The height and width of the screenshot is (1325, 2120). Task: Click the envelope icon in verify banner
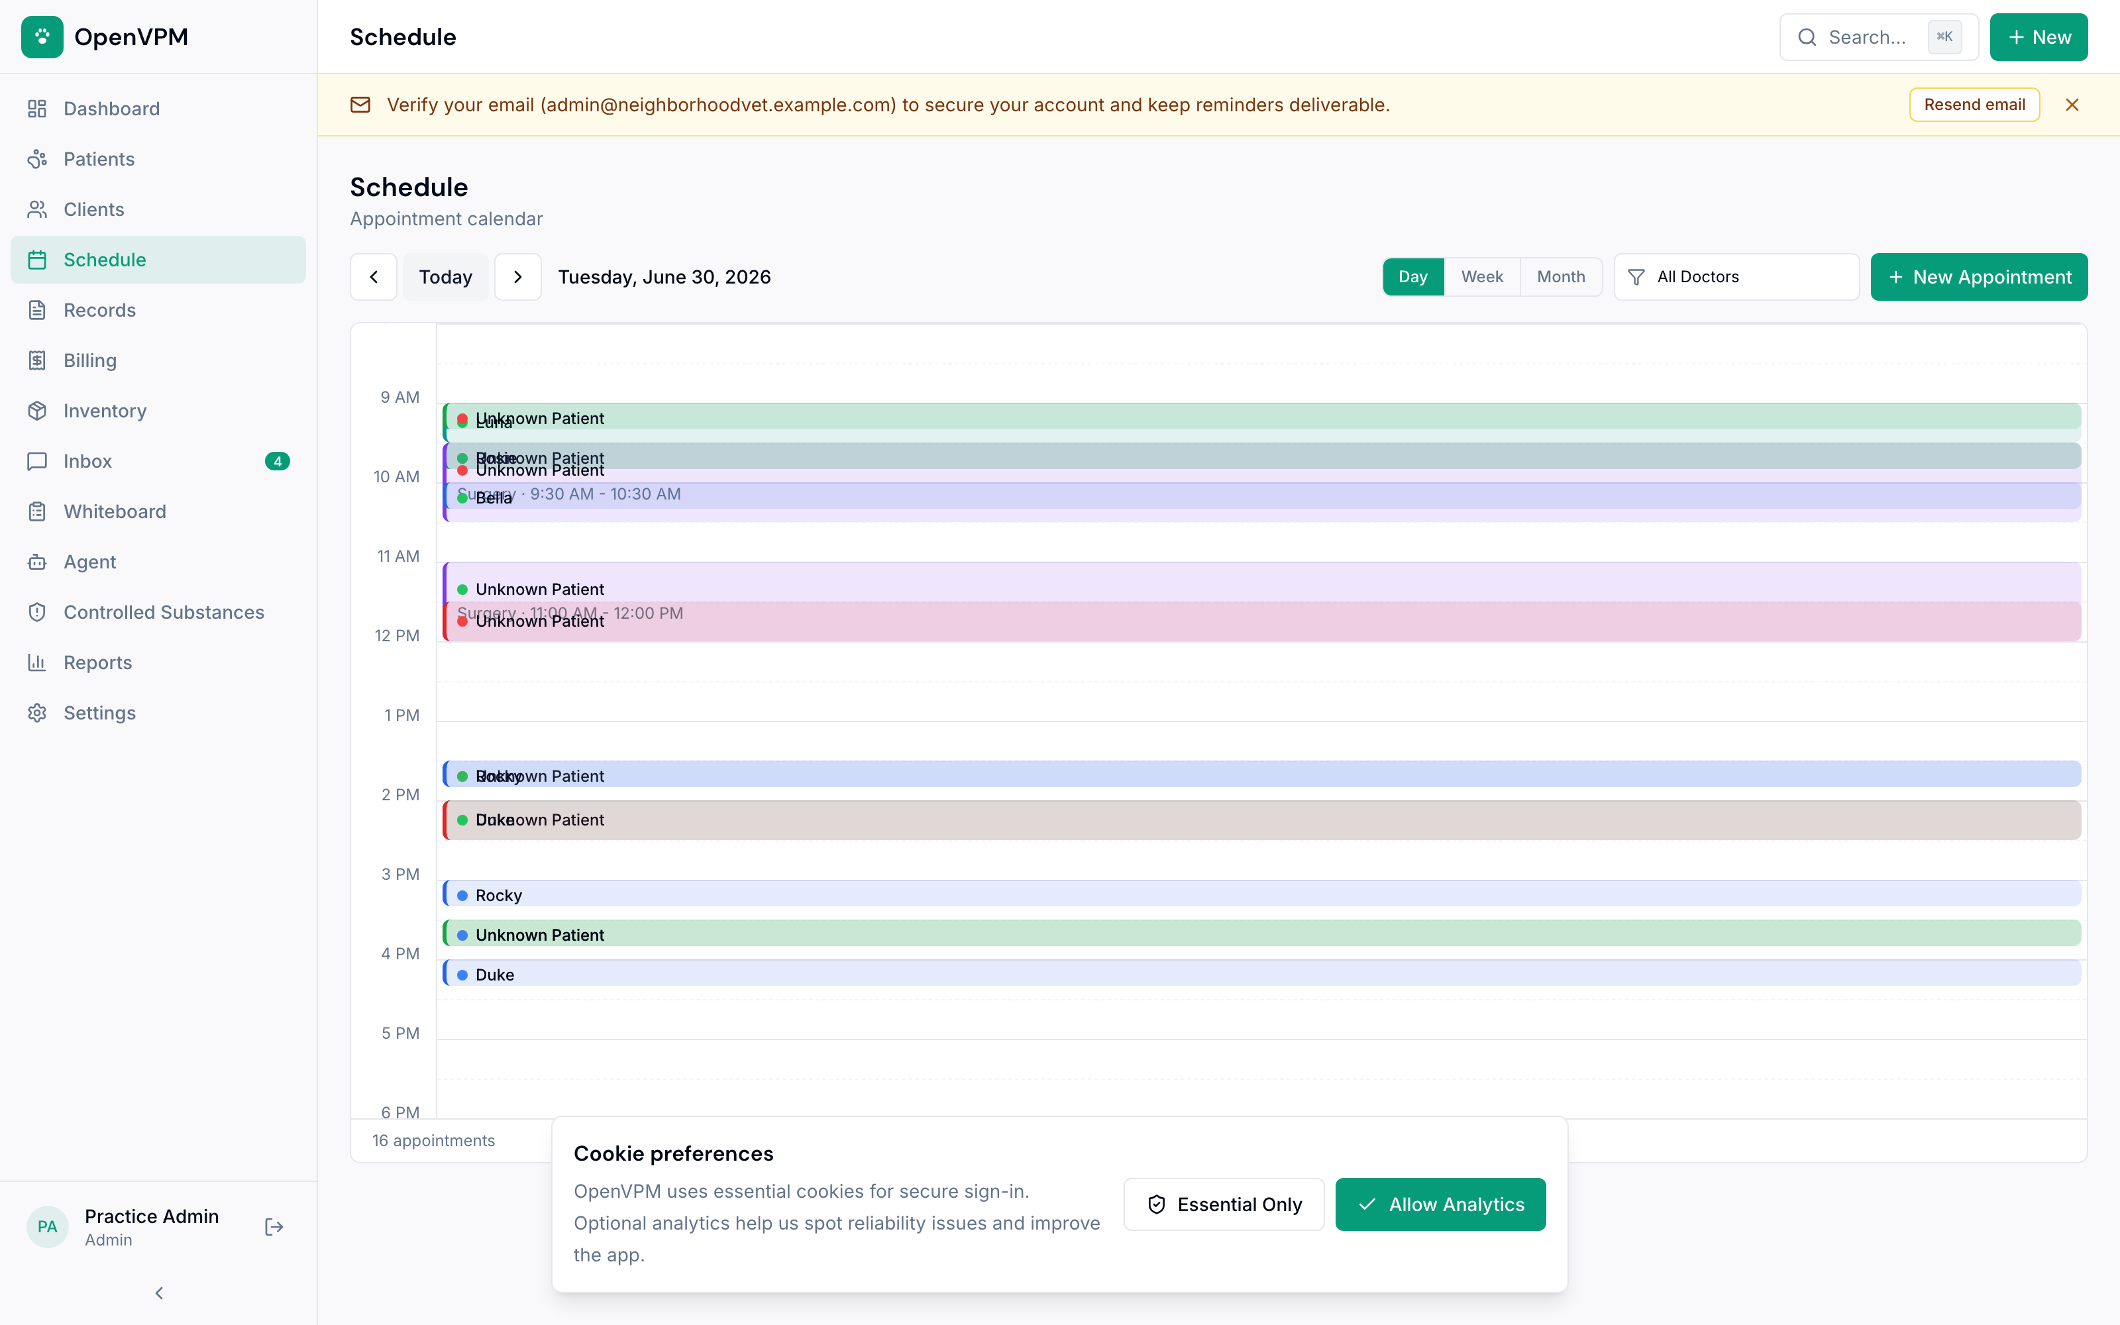(x=360, y=104)
